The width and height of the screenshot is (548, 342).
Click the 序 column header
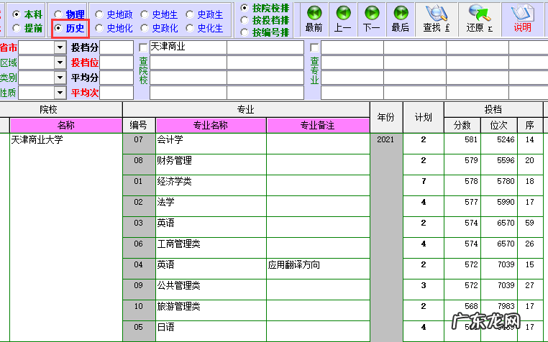coord(530,125)
